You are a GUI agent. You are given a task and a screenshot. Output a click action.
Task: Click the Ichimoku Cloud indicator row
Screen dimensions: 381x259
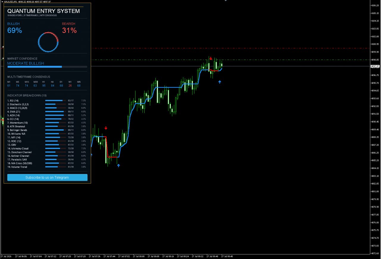[x=47, y=148]
